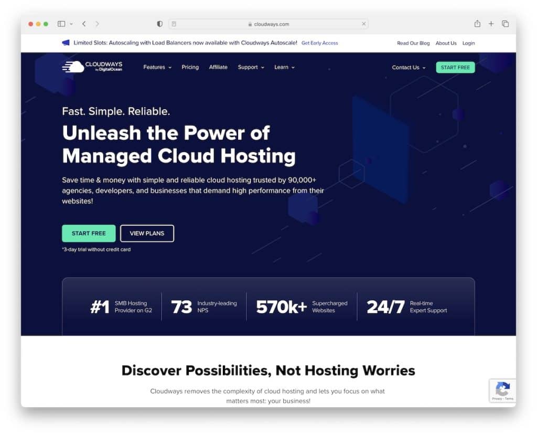Click the 'Discover Possibilities, Not Hosting Worries' heading
This screenshot has height=435, width=537.
(268, 370)
